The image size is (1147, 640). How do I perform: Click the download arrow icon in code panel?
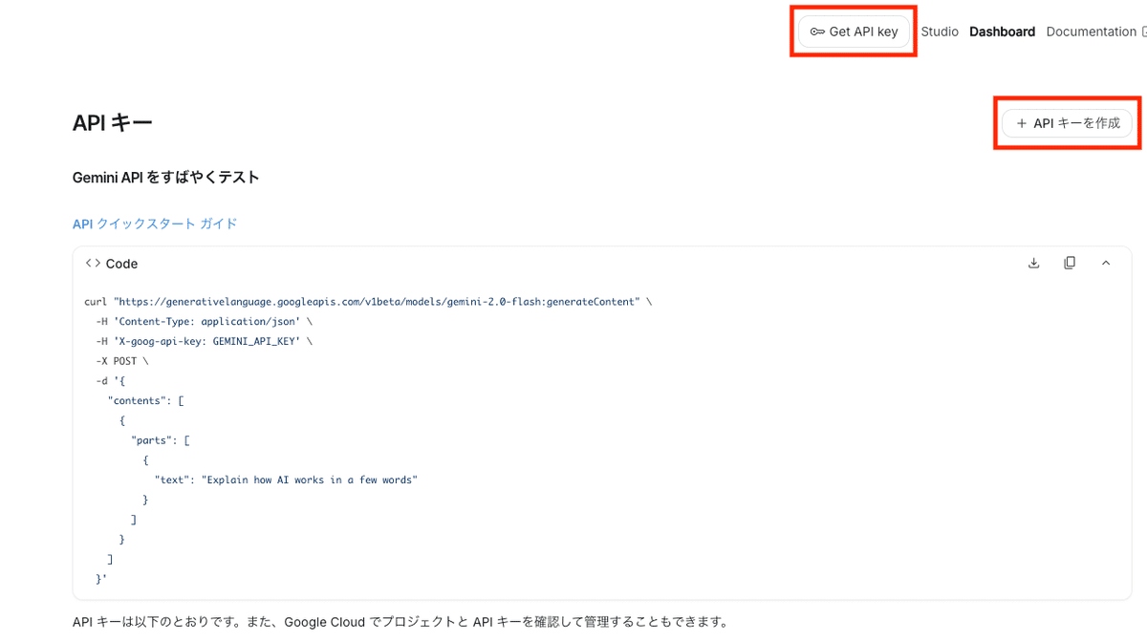pos(1033,263)
